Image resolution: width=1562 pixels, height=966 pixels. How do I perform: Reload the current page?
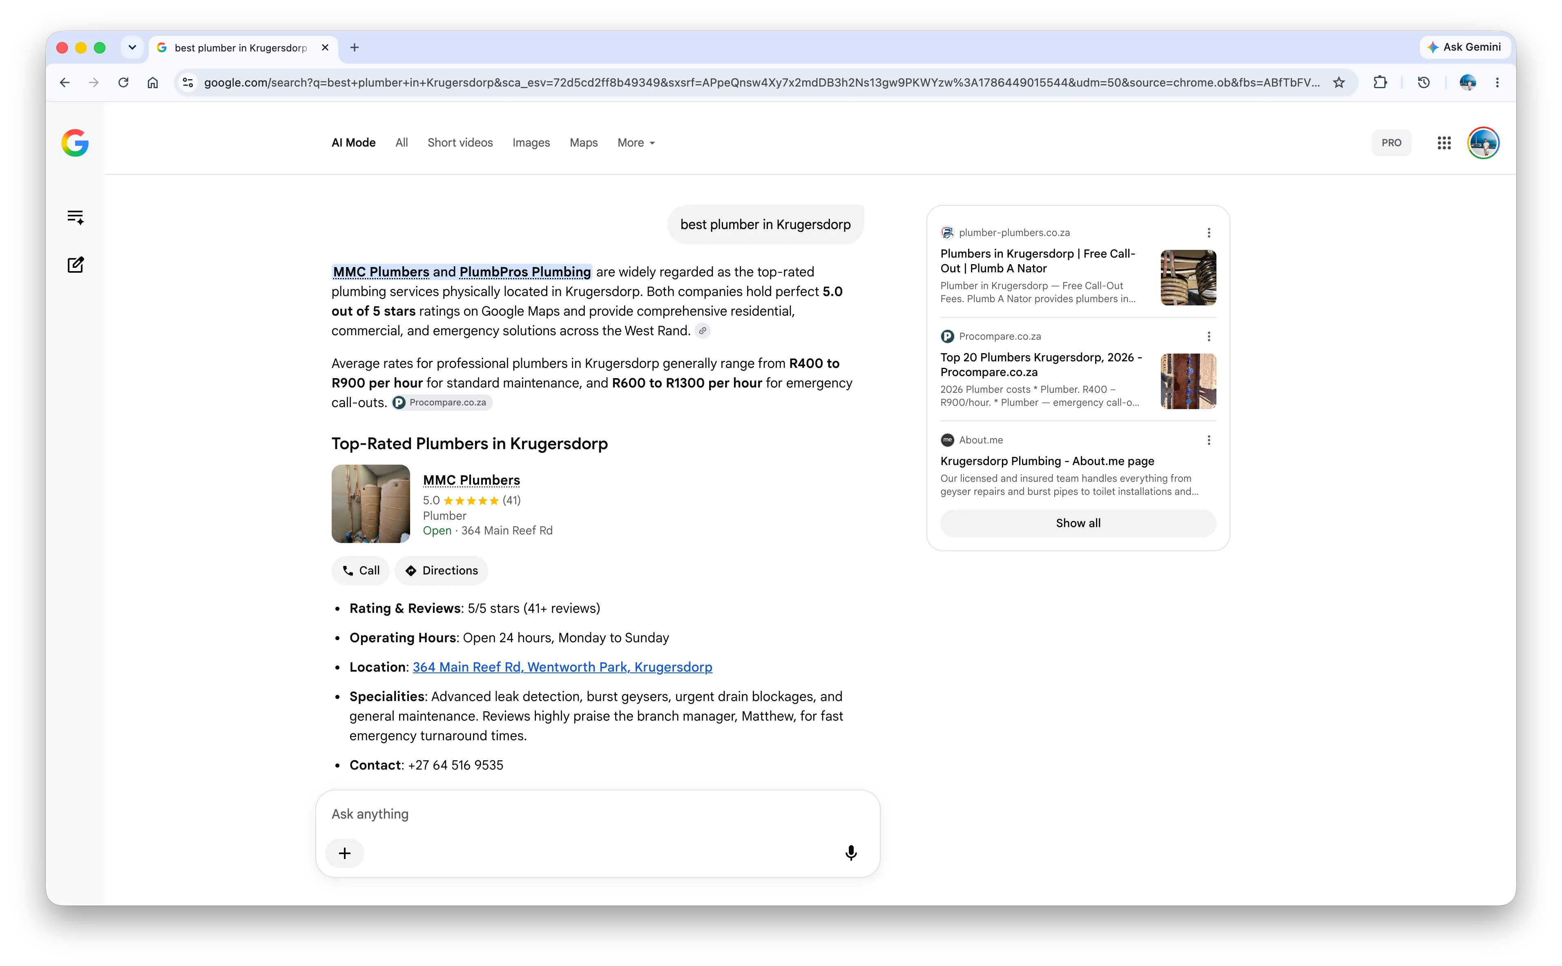pos(123,82)
